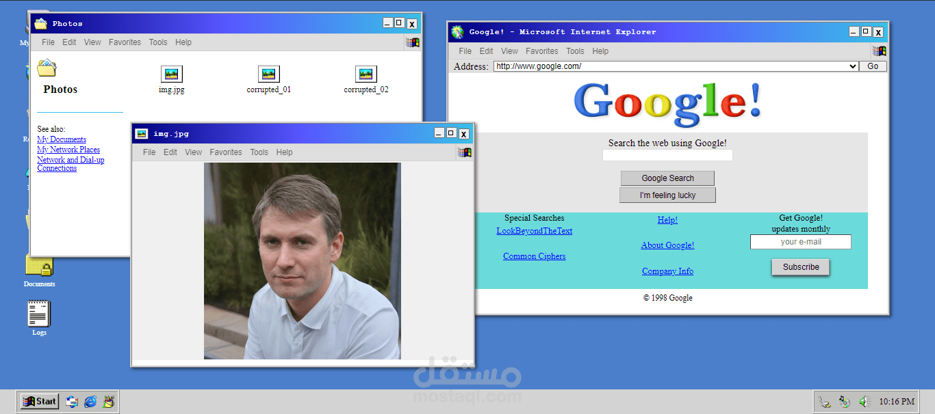Click the portrait photo in img.jpg window
This screenshot has height=414, width=935.
[x=302, y=261]
